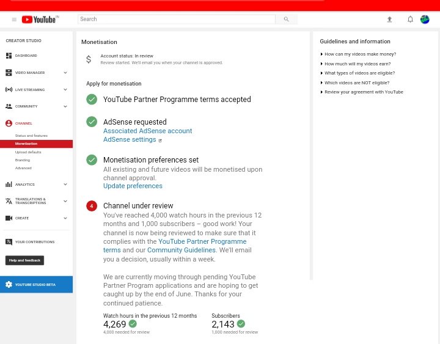Click 'Account status: In review' text
This screenshot has width=440, height=344.
(127, 56)
